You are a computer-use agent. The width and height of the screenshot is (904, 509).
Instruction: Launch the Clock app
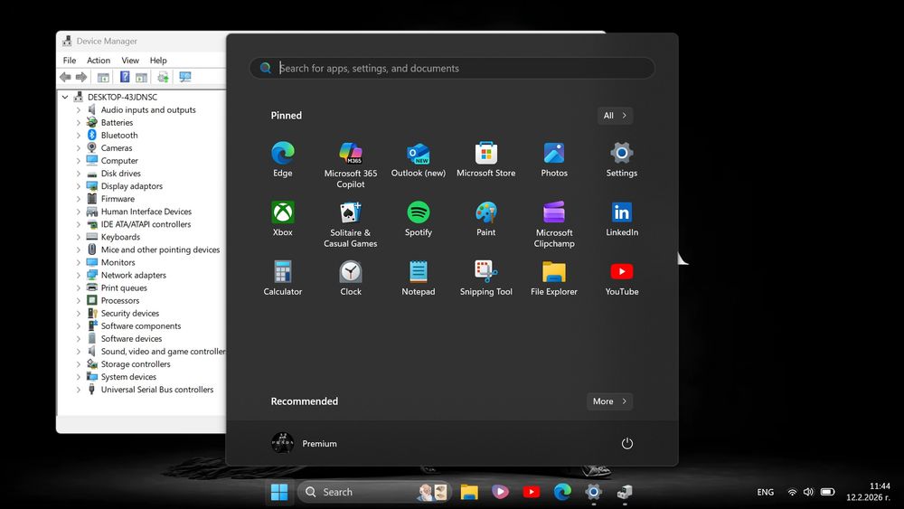point(351,278)
